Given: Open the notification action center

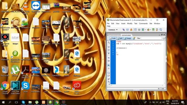Looking at the screenshot, I should [x=183, y=102].
